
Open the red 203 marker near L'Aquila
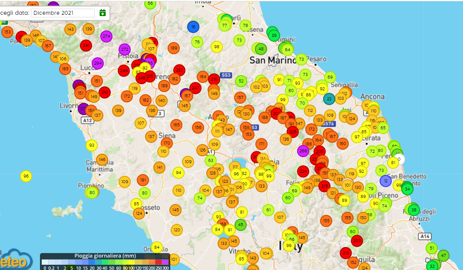click(x=357, y=240)
